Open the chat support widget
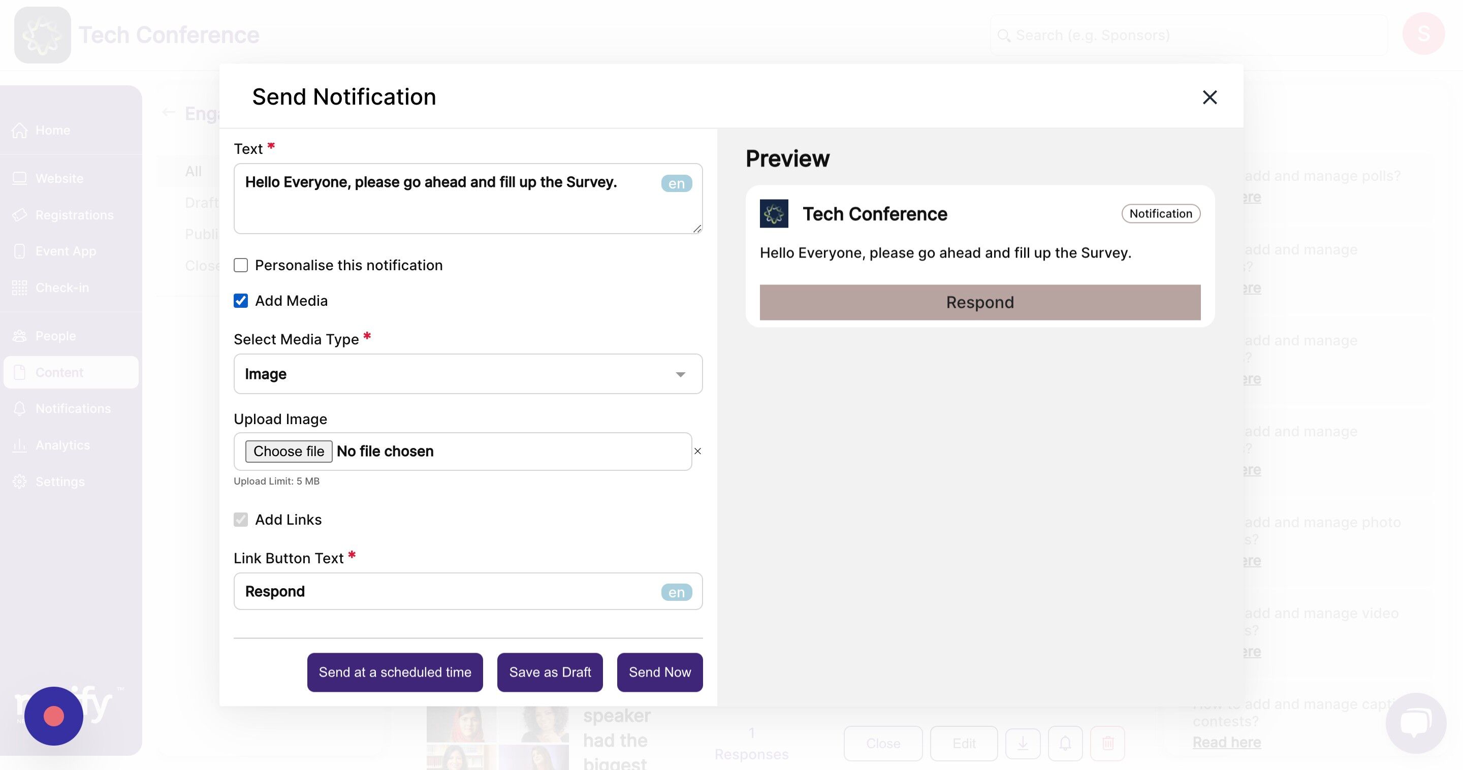The height and width of the screenshot is (770, 1463). tap(1415, 723)
